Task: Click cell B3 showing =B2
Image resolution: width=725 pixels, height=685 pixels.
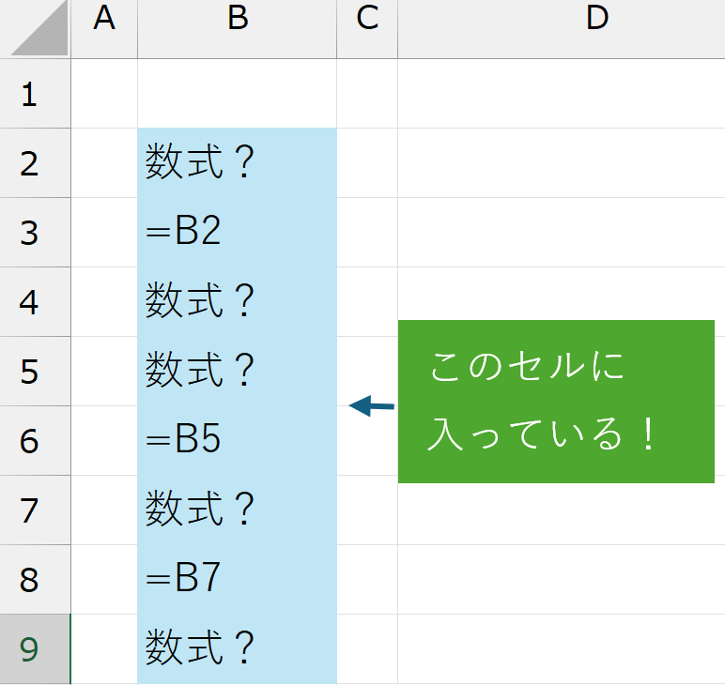Action: coord(237,232)
